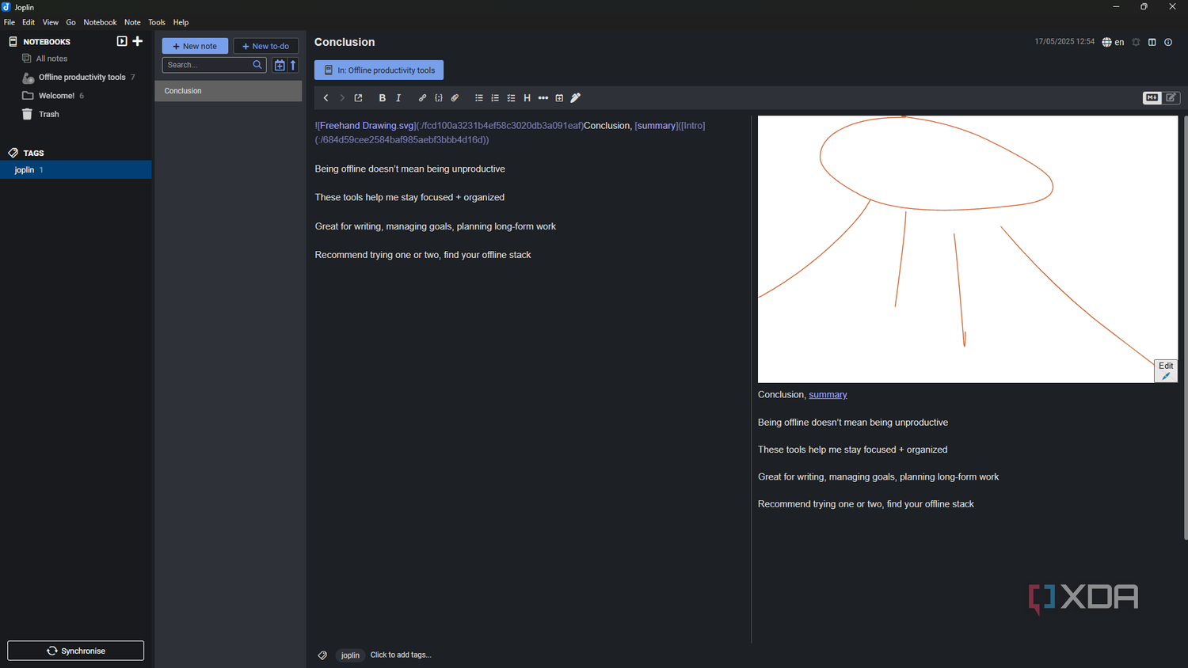Open note in external editor
The image size is (1188, 668).
coord(358,98)
